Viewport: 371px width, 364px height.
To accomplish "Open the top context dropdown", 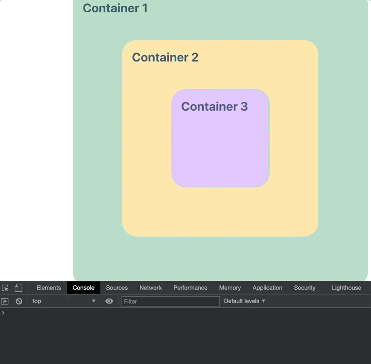I will tap(63, 301).
